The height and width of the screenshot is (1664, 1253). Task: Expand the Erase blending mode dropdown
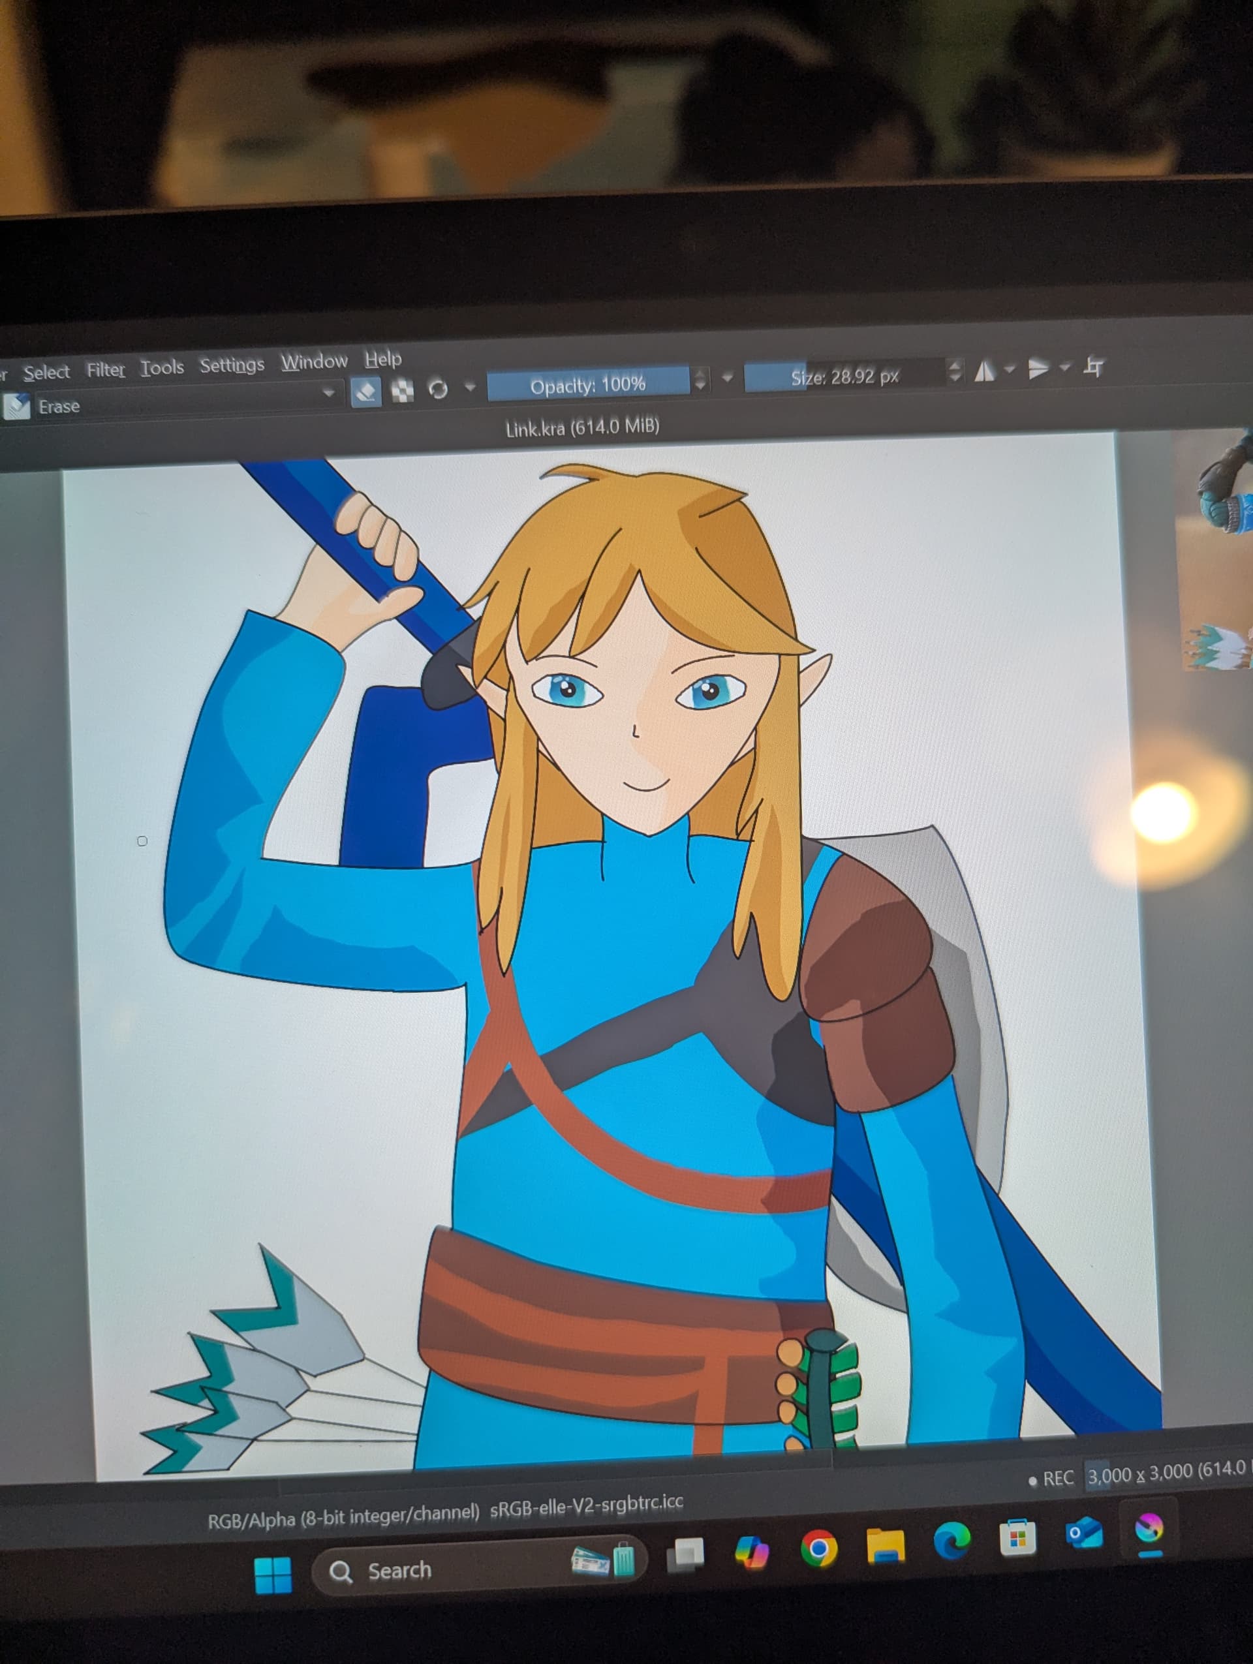[x=328, y=393]
